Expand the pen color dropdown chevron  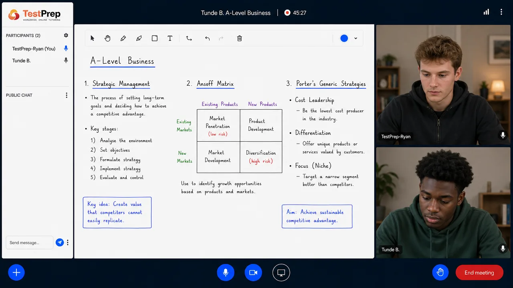(355, 38)
